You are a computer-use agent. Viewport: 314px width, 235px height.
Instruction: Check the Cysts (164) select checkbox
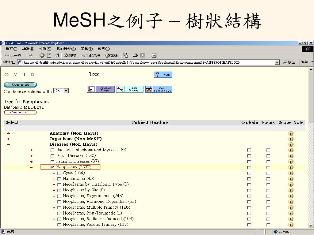coord(59,173)
